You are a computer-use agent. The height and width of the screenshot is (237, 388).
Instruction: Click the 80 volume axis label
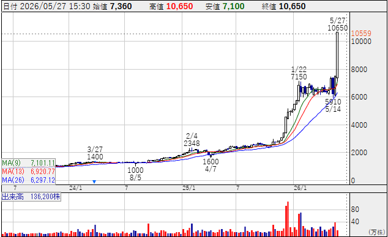pos(355,210)
